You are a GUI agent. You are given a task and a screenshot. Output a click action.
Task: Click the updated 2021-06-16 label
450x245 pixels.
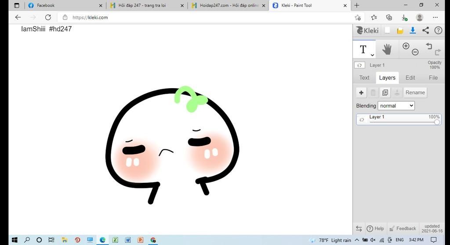click(x=432, y=228)
